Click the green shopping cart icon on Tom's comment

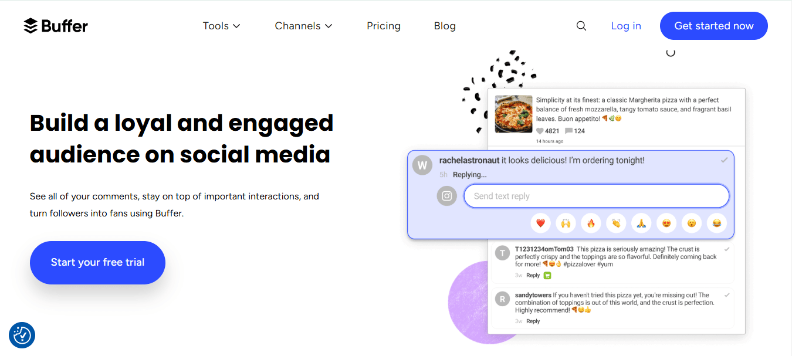pyautogui.click(x=548, y=275)
